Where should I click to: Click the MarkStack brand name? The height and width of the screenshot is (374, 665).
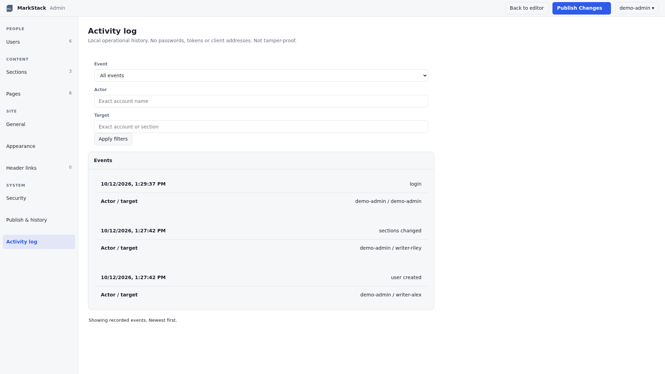coord(32,8)
